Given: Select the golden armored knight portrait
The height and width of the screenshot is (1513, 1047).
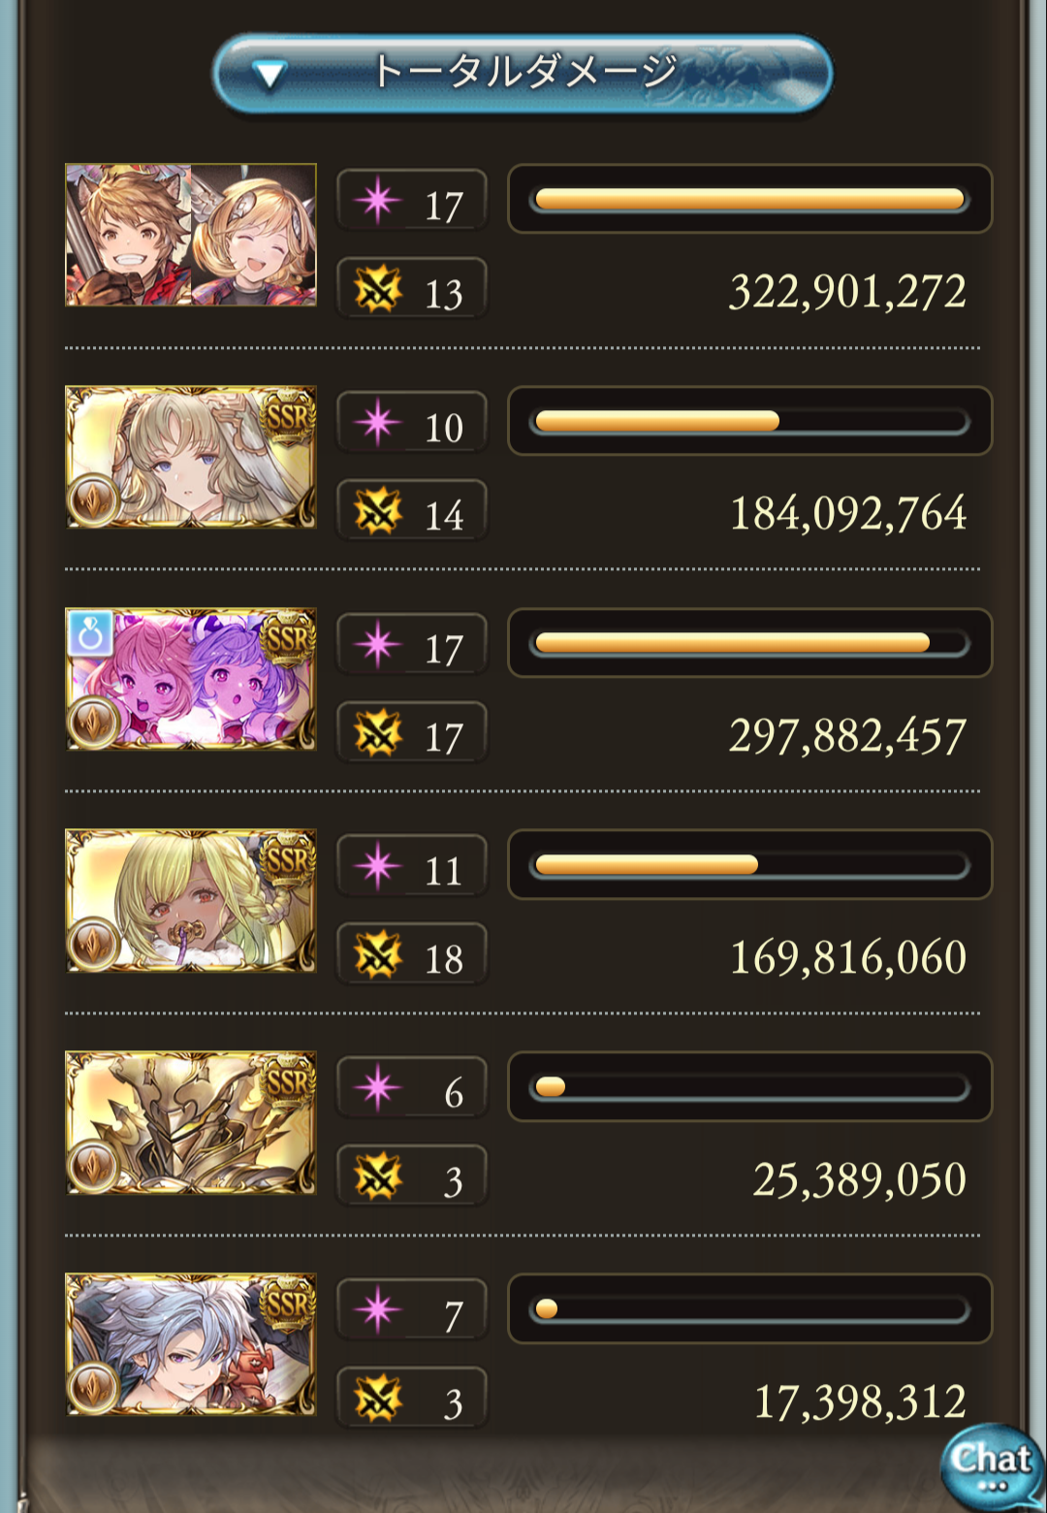Looking at the screenshot, I should tap(191, 1122).
